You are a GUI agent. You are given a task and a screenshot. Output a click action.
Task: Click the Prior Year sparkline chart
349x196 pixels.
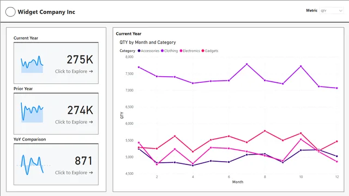pyautogui.click(x=32, y=113)
